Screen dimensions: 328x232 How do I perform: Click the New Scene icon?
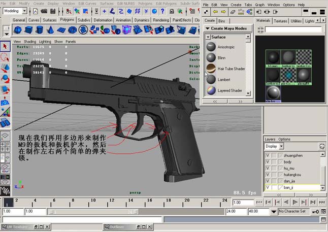coord(36,11)
